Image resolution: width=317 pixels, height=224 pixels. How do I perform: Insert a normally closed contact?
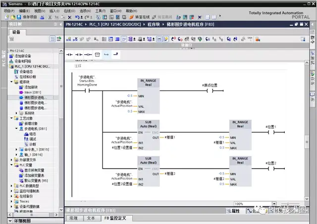pos(79,54)
